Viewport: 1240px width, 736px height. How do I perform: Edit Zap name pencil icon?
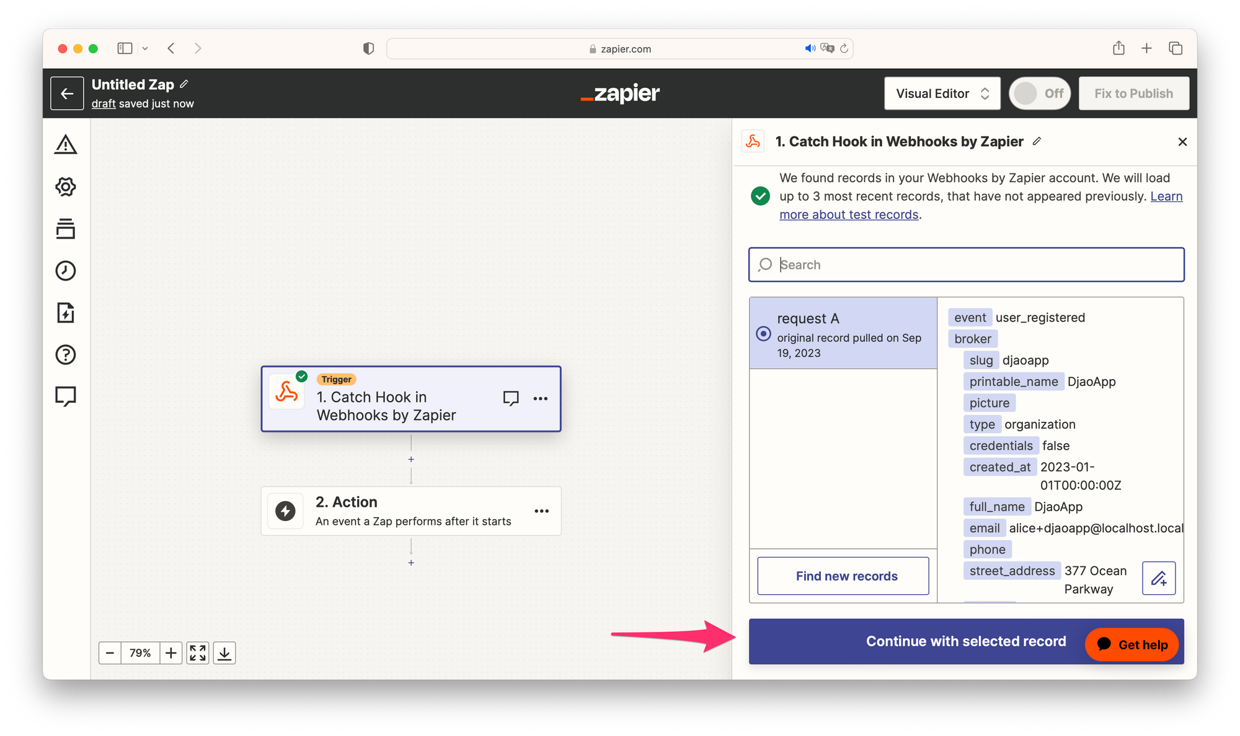[184, 84]
